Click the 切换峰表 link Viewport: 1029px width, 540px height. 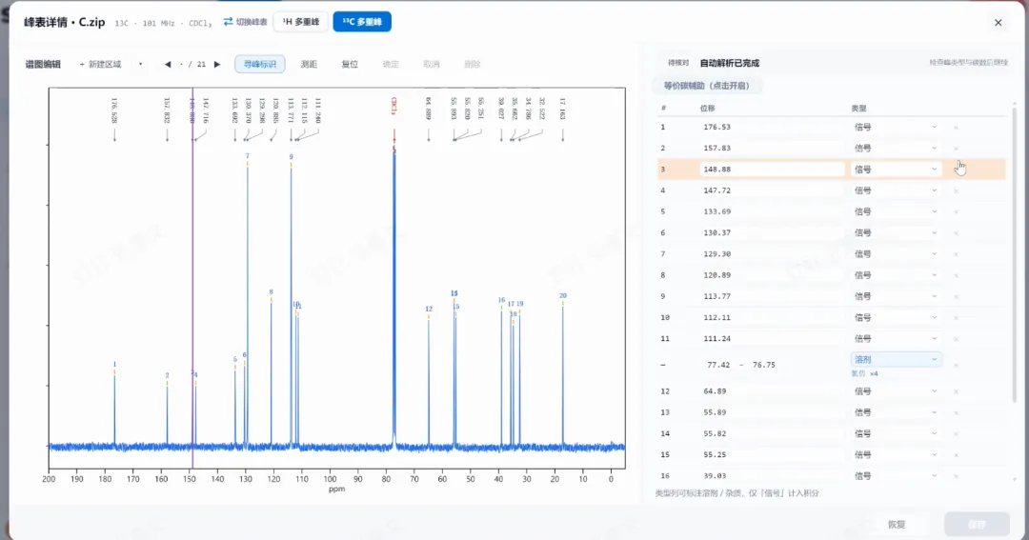click(x=252, y=22)
